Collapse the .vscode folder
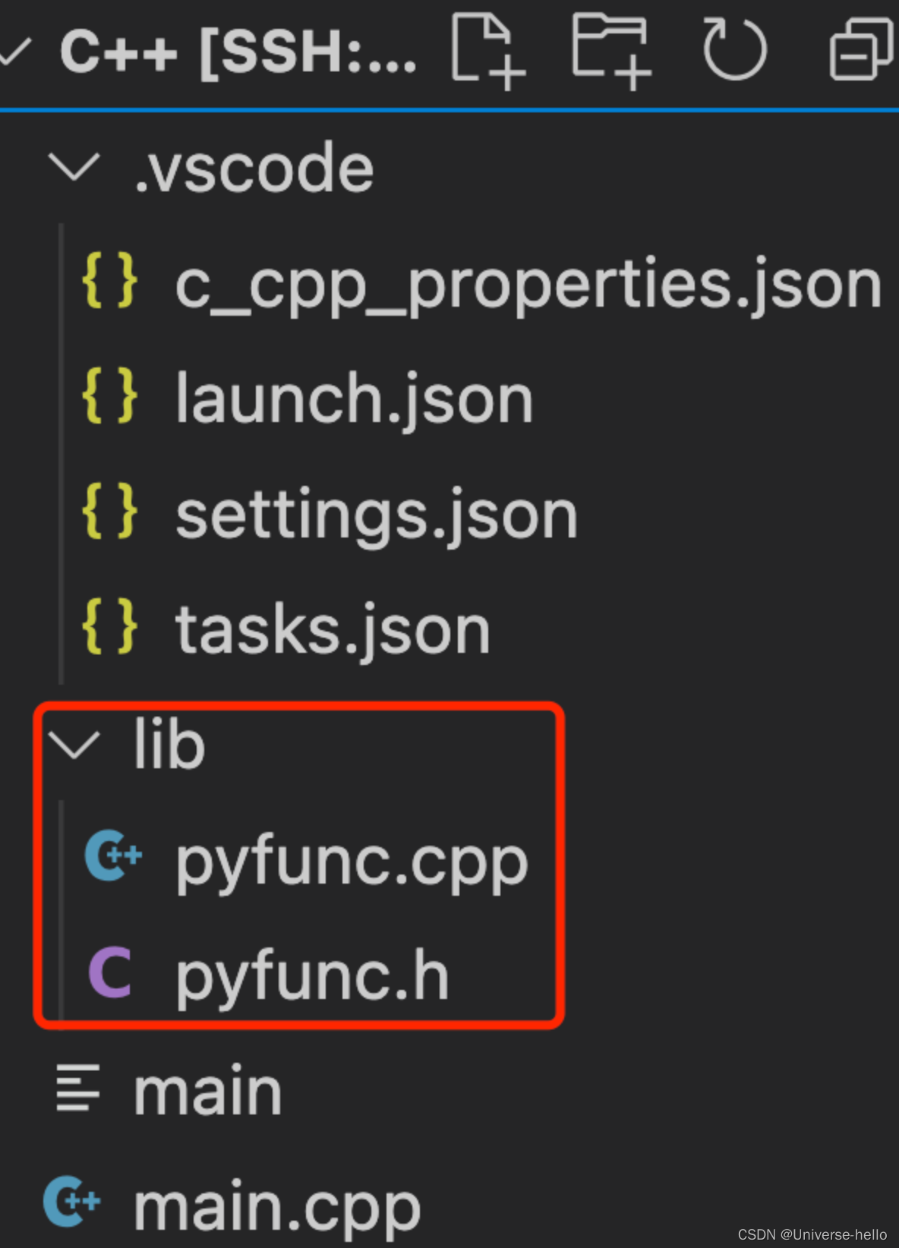Image resolution: width=899 pixels, height=1248 pixels. (74, 167)
